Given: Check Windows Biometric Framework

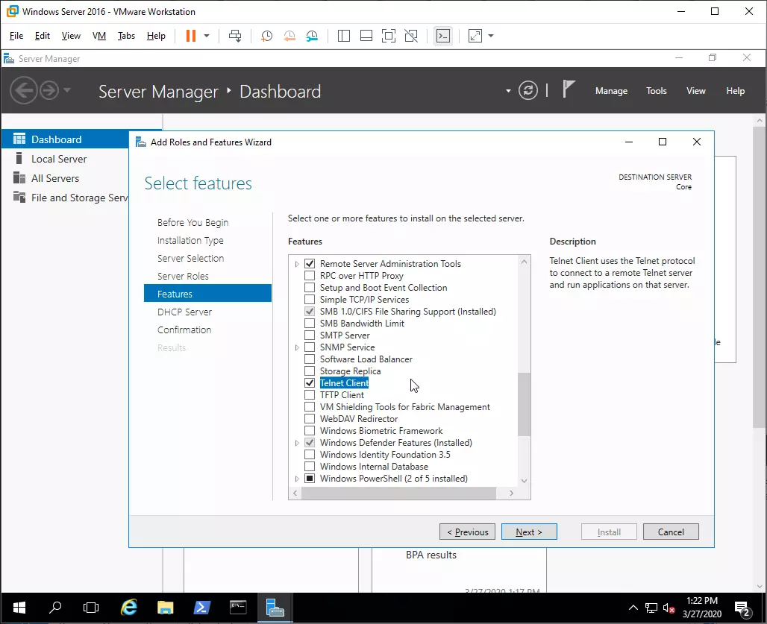Looking at the screenshot, I should pyautogui.click(x=310, y=431).
